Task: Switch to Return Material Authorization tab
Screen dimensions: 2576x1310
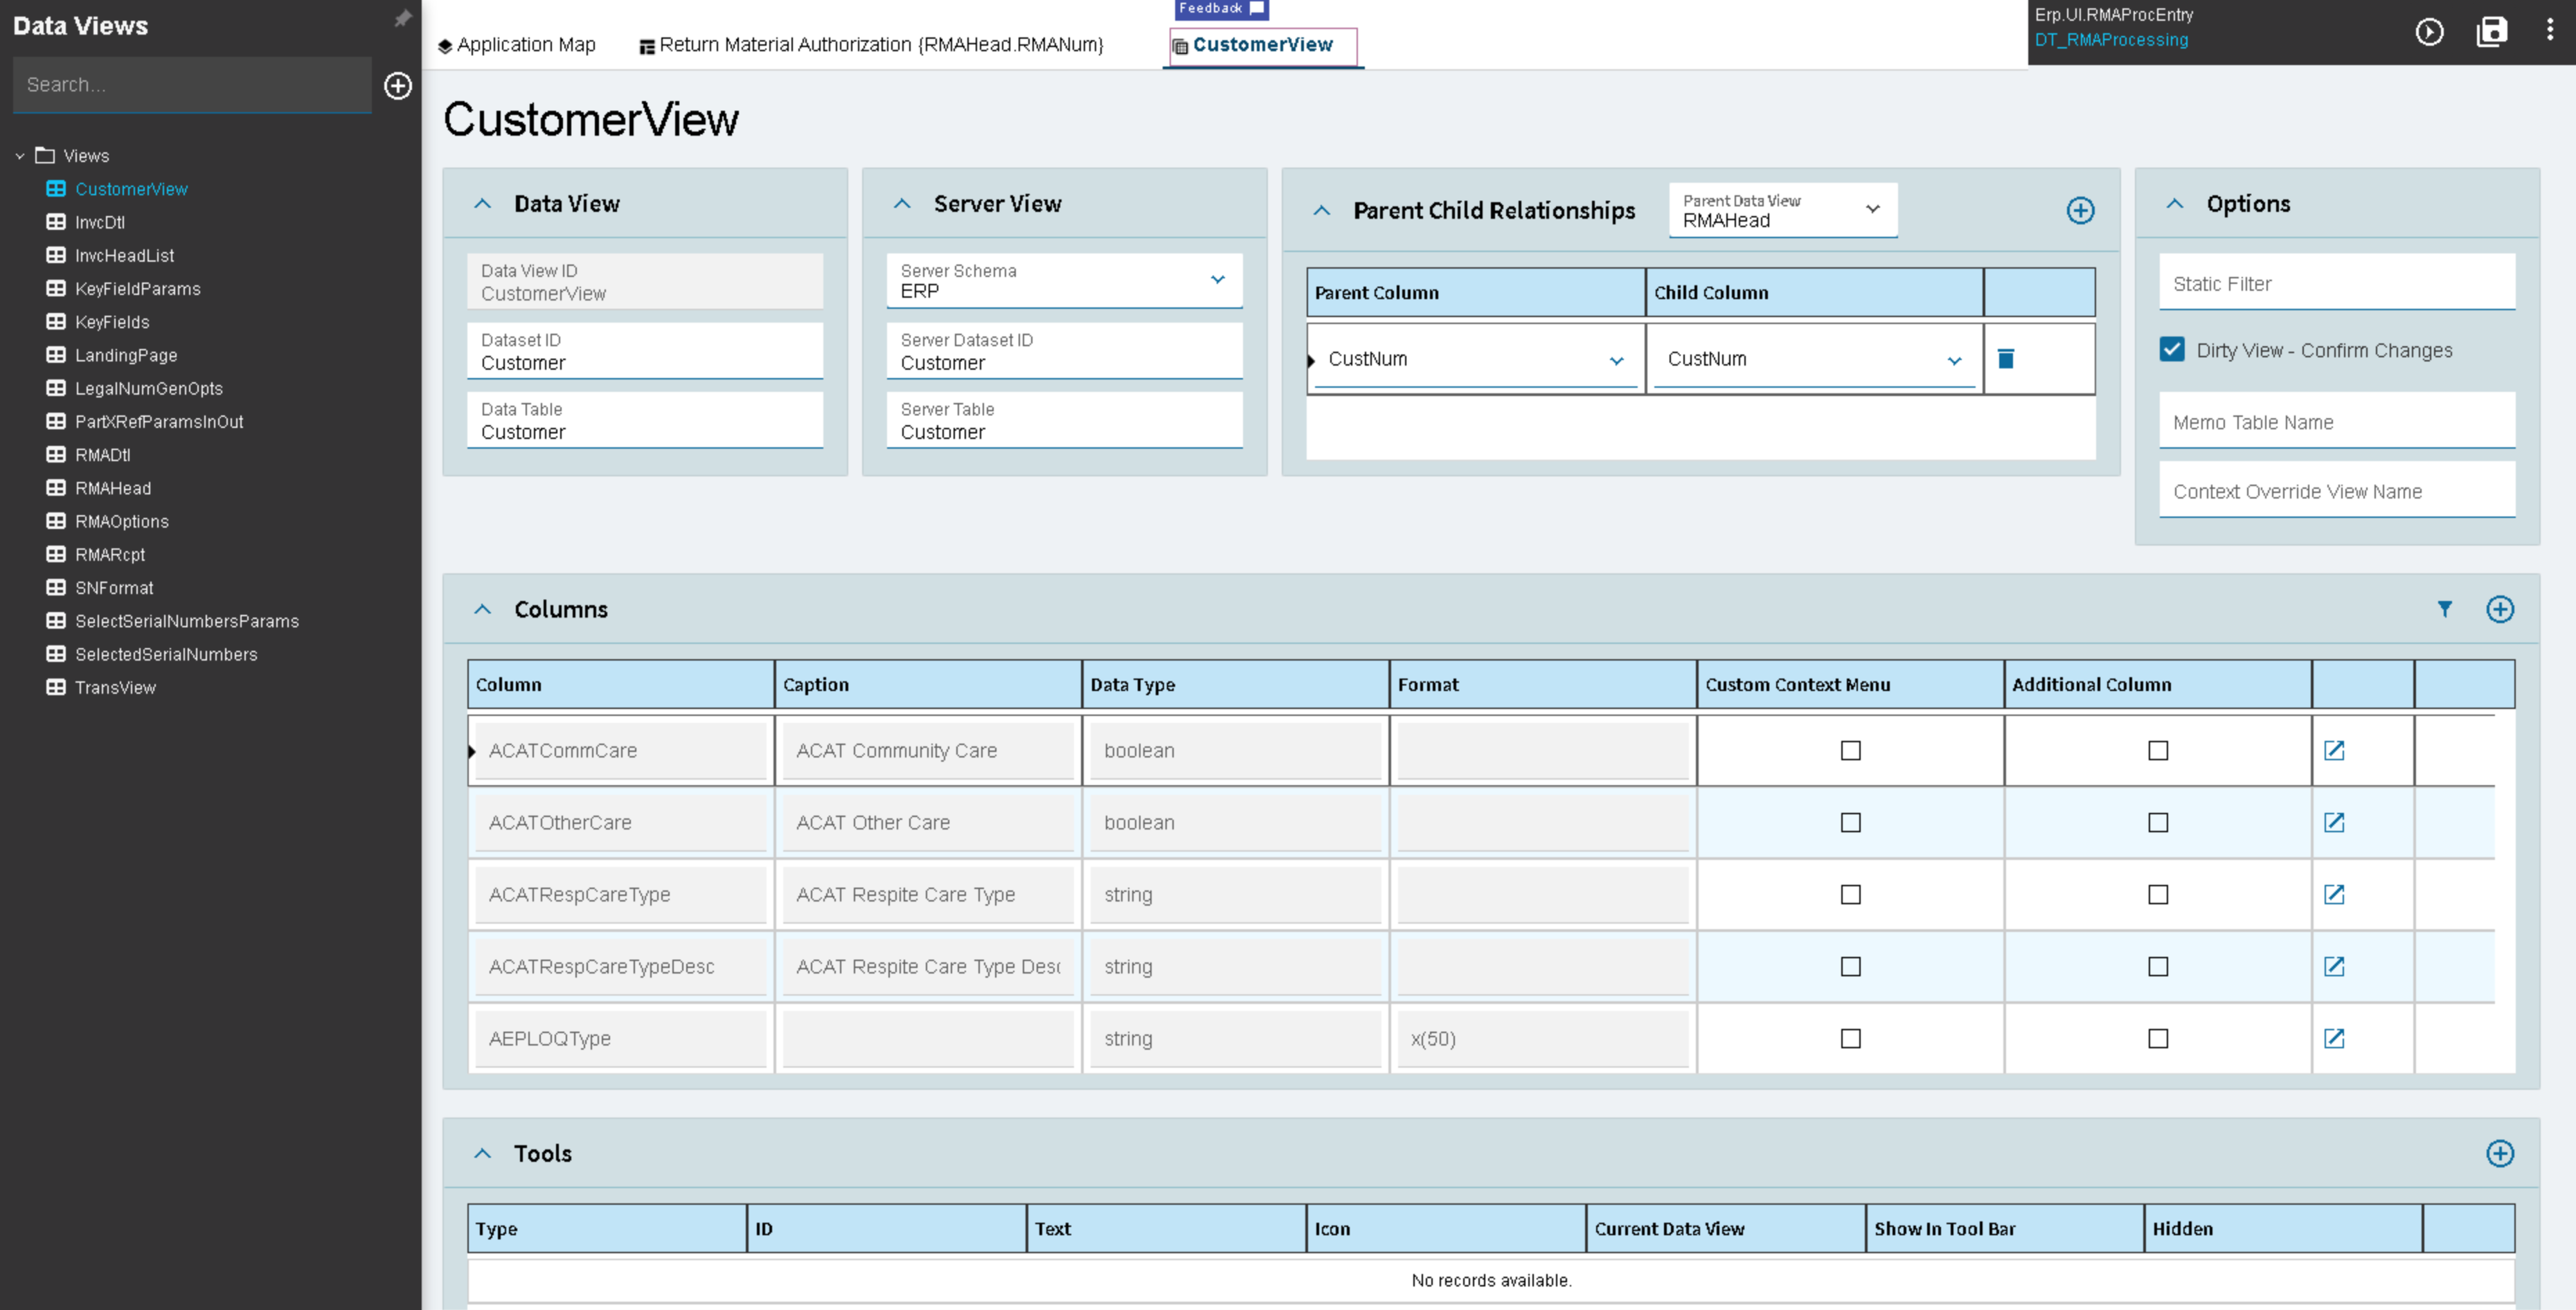Action: (x=871, y=45)
